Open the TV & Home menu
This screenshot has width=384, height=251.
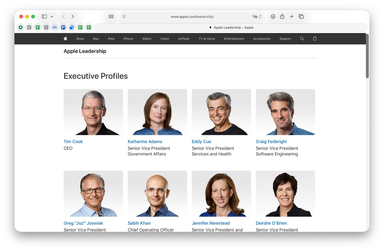click(x=207, y=39)
